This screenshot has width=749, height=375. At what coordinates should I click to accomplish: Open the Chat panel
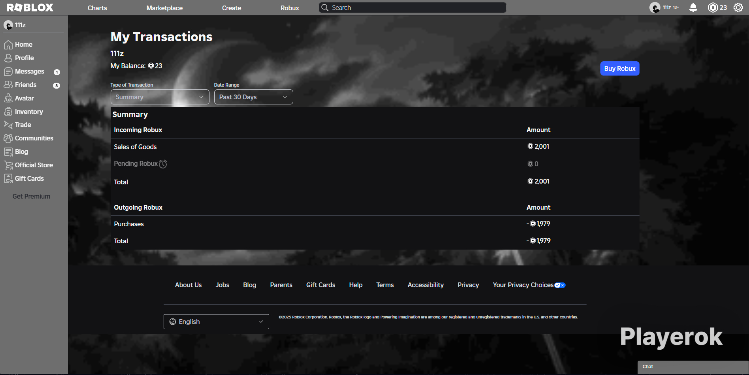693,367
